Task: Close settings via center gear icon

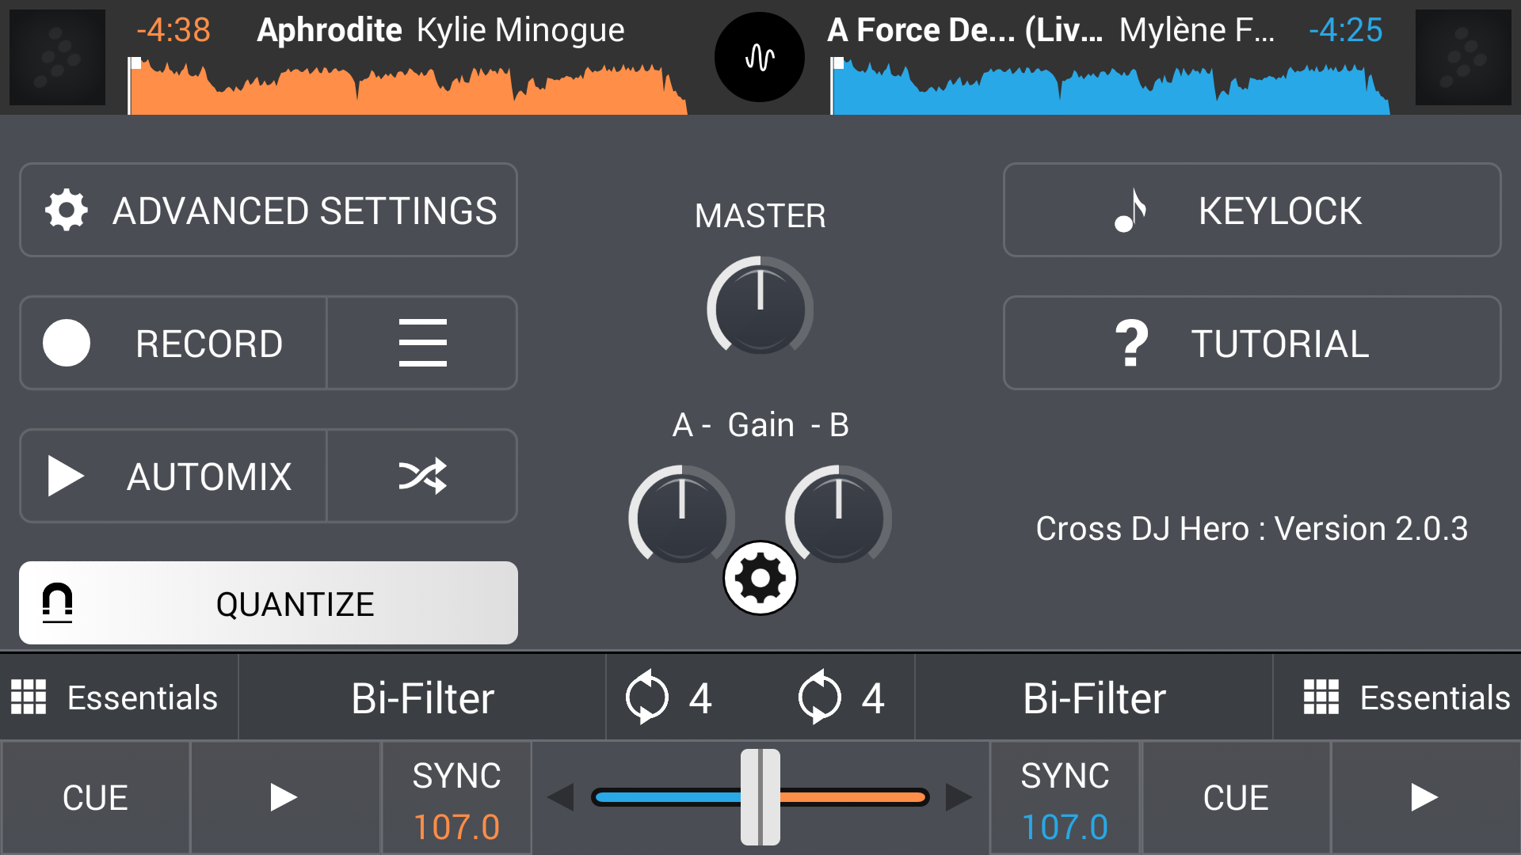Action: (x=760, y=578)
